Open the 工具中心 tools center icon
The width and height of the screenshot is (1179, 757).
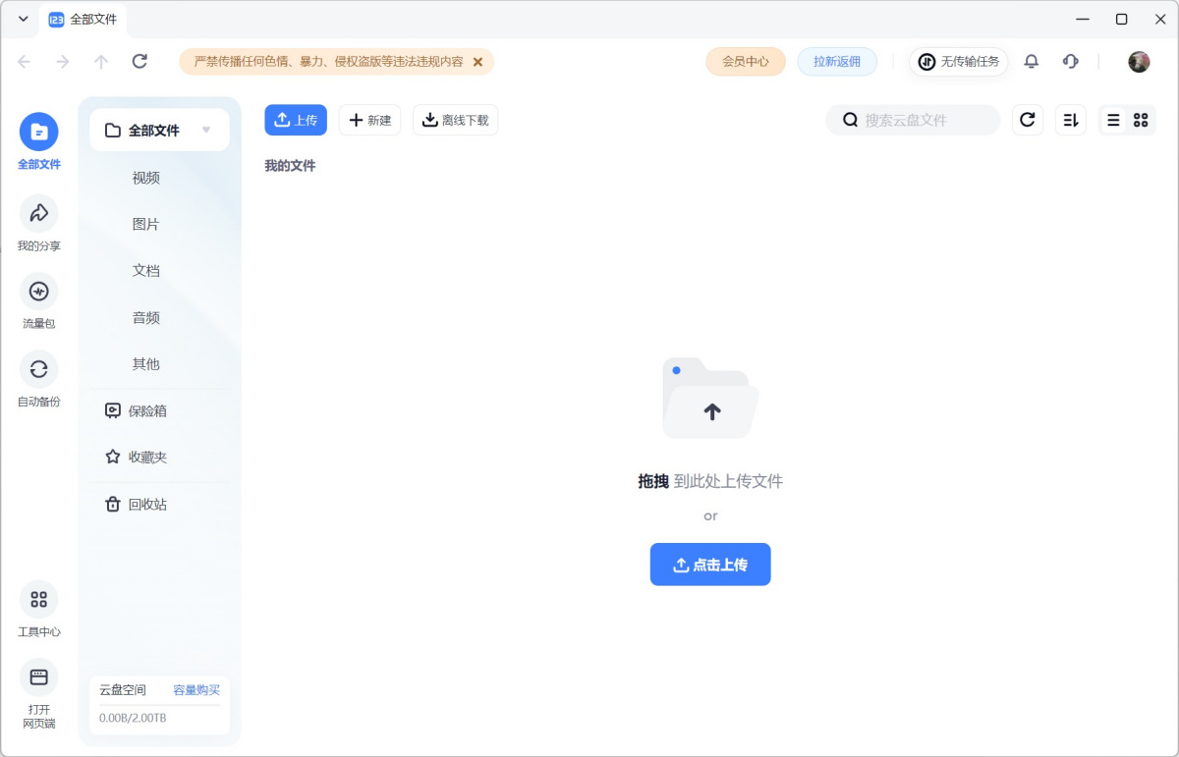click(x=38, y=599)
